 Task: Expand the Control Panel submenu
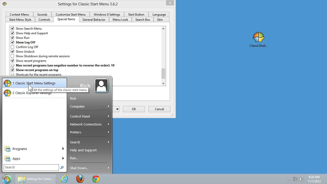(108, 116)
